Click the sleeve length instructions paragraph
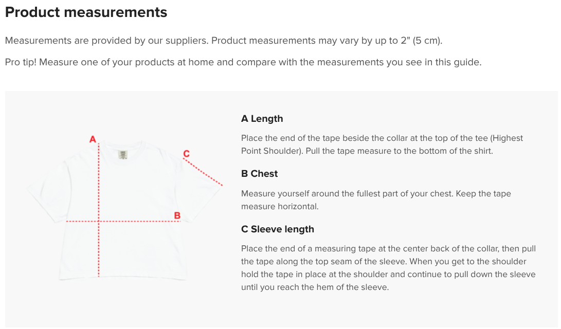 pyautogui.click(x=388, y=268)
